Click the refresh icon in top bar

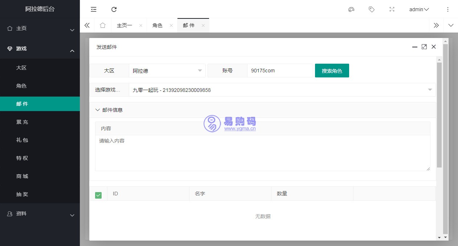click(x=114, y=9)
